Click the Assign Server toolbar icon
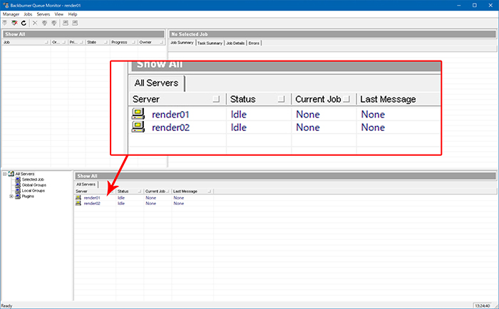Viewport: 499px width, 309px height. pyautogui.click(x=66, y=23)
